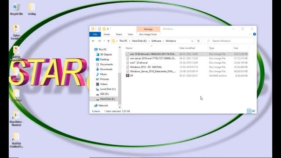
Task: Open Network in navigation pane
Action: 103,105
